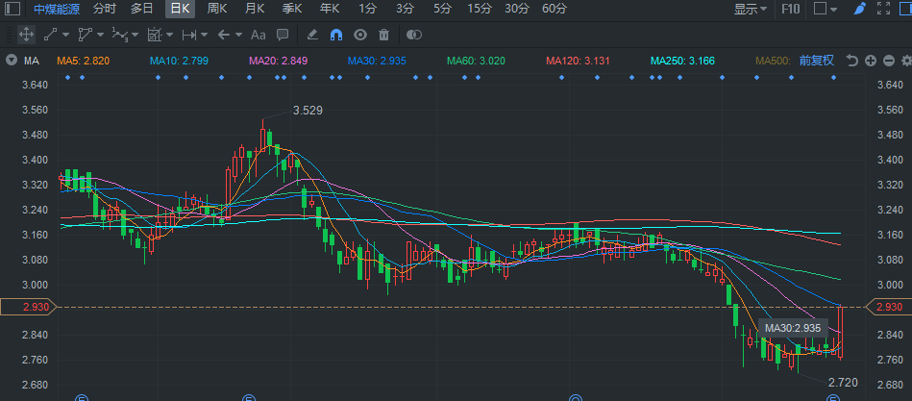
Task: Expand wave count tool dropdown arrow
Action: [135, 35]
